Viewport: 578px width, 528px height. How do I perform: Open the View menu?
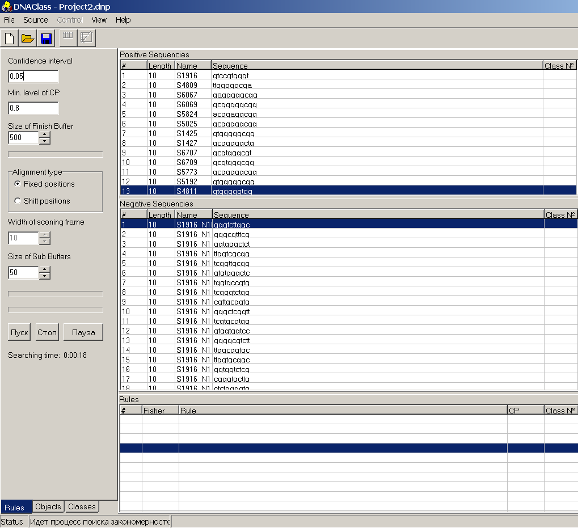coord(99,20)
